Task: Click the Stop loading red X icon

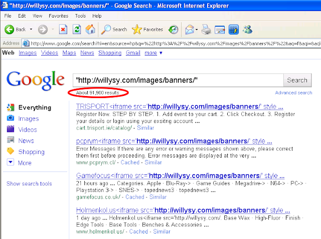Action: (x=63, y=29)
